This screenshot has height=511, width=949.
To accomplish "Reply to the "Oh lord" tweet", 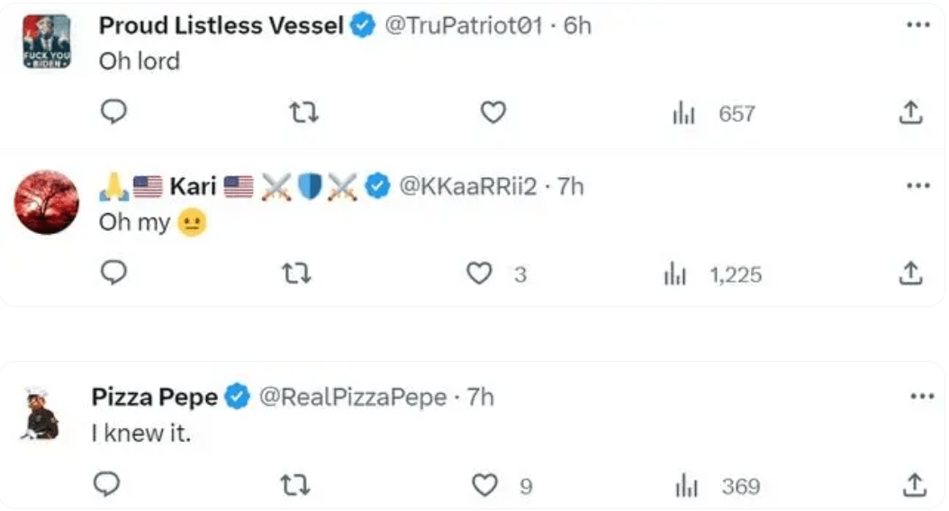I will (113, 112).
